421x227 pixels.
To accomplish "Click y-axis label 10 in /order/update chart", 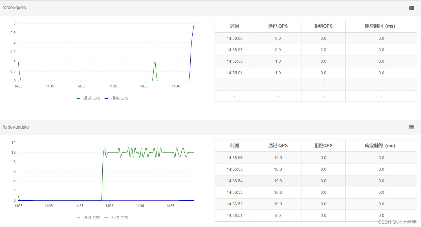I will [13, 152].
